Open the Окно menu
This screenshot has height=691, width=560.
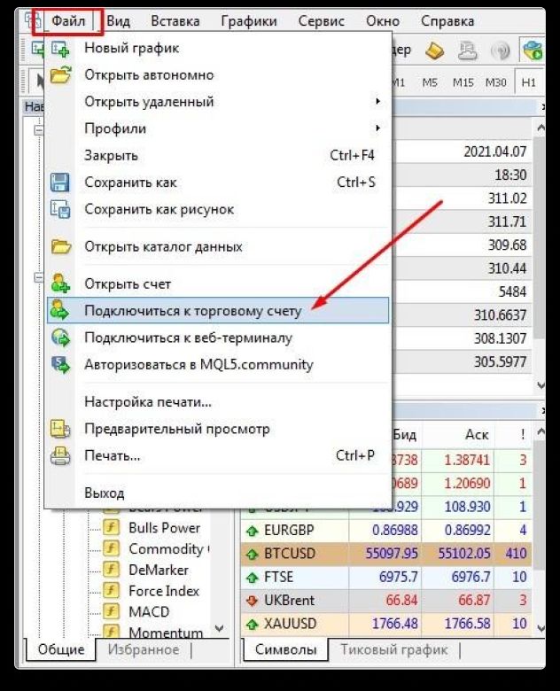[382, 21]
